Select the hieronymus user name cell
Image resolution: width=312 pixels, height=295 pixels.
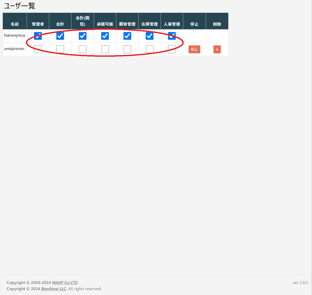15,35
